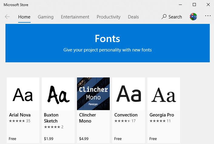The image size is (214, 144).
Task: Open the Entertainment tab
Action: [x=75, y=17]
